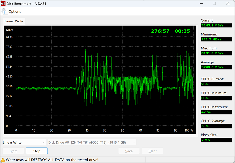Stop the running benchmark
Screen dimensions: 235x163
coord(37,151)
